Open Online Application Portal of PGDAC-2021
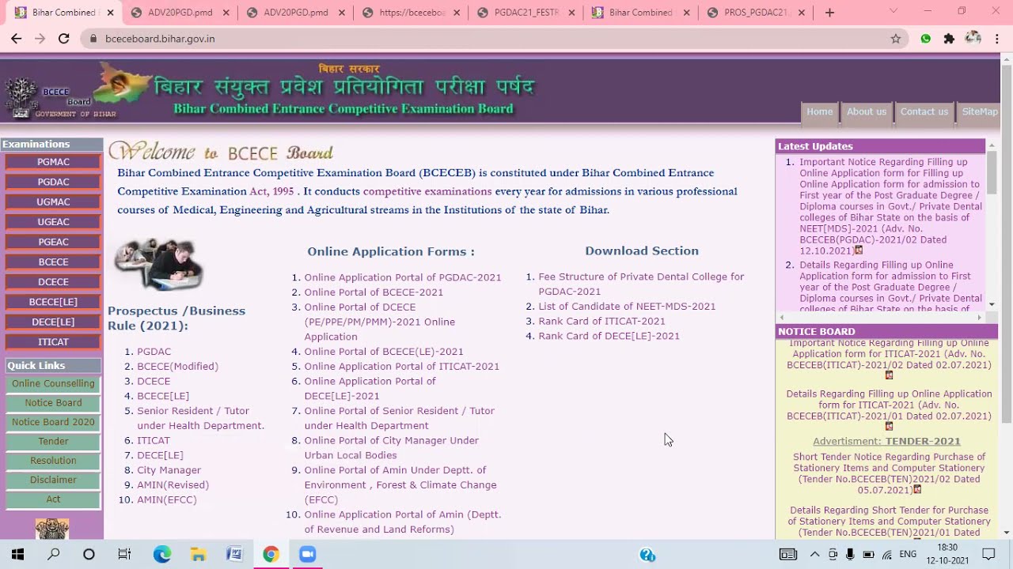 pyautogui.click(x=403, y=277)
